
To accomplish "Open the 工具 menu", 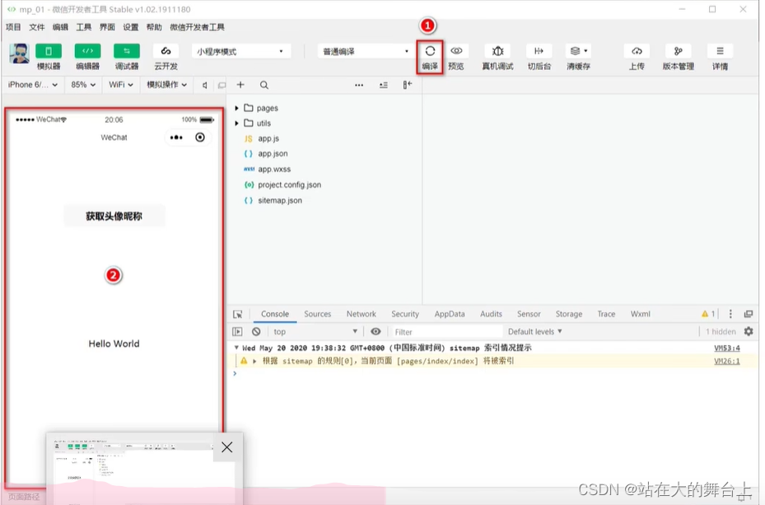I will (83, 27).
